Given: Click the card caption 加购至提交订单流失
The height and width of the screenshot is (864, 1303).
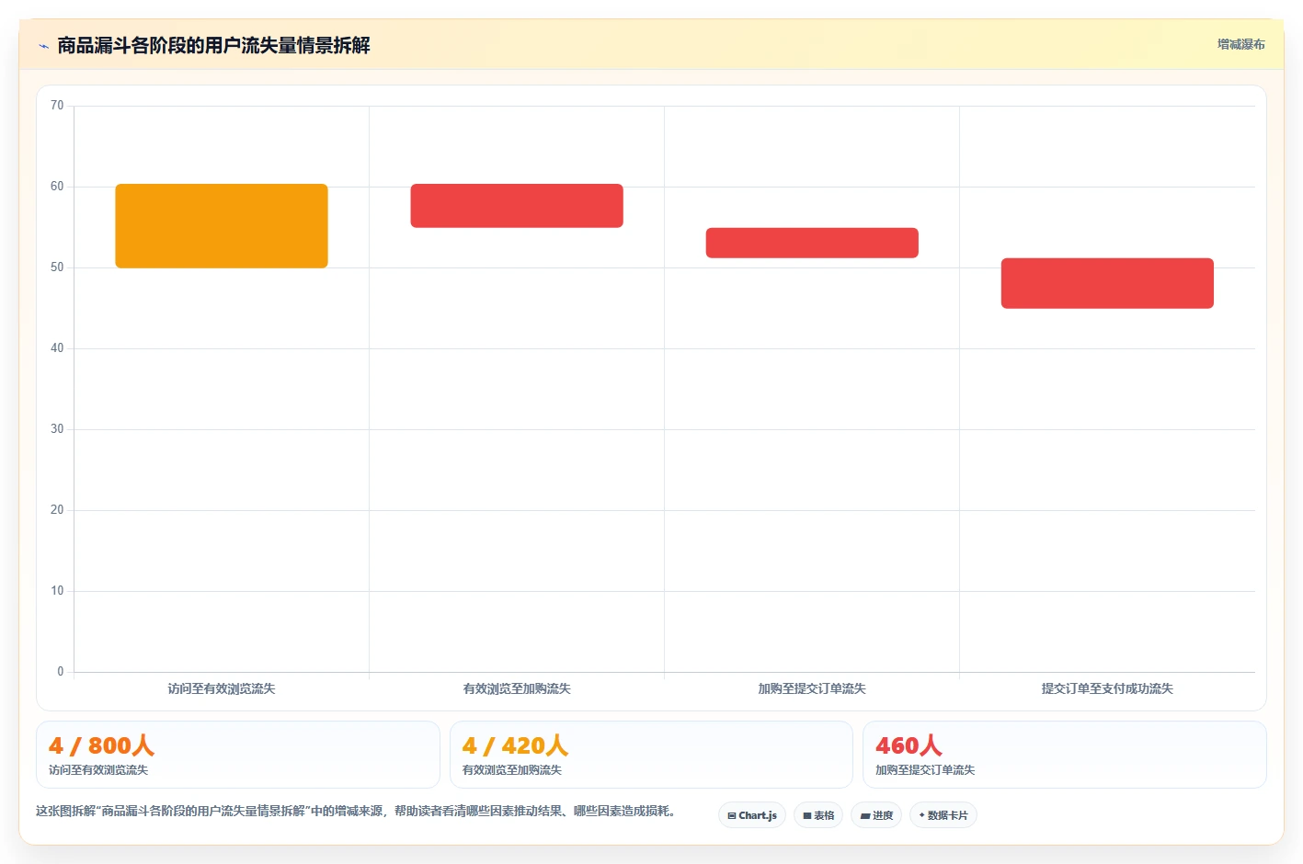Looking at the screenshot, I should click(925, 770).
